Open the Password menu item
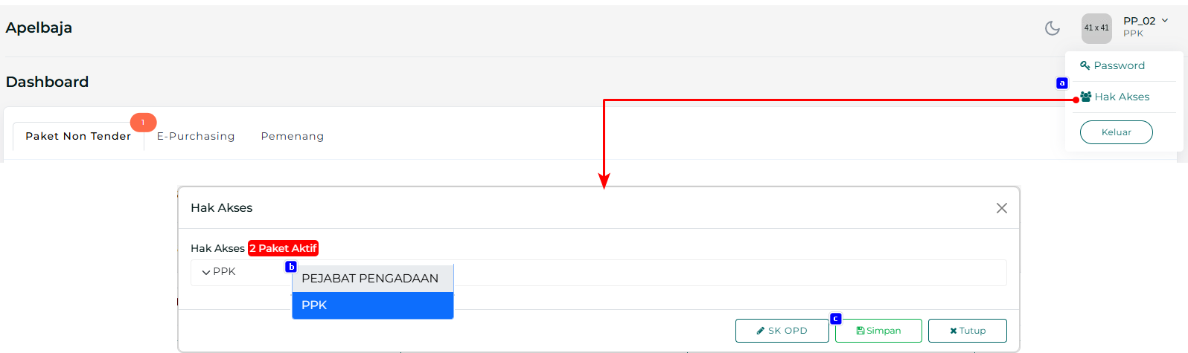This screenshot has height=353, width=1188. (1119, 65)
